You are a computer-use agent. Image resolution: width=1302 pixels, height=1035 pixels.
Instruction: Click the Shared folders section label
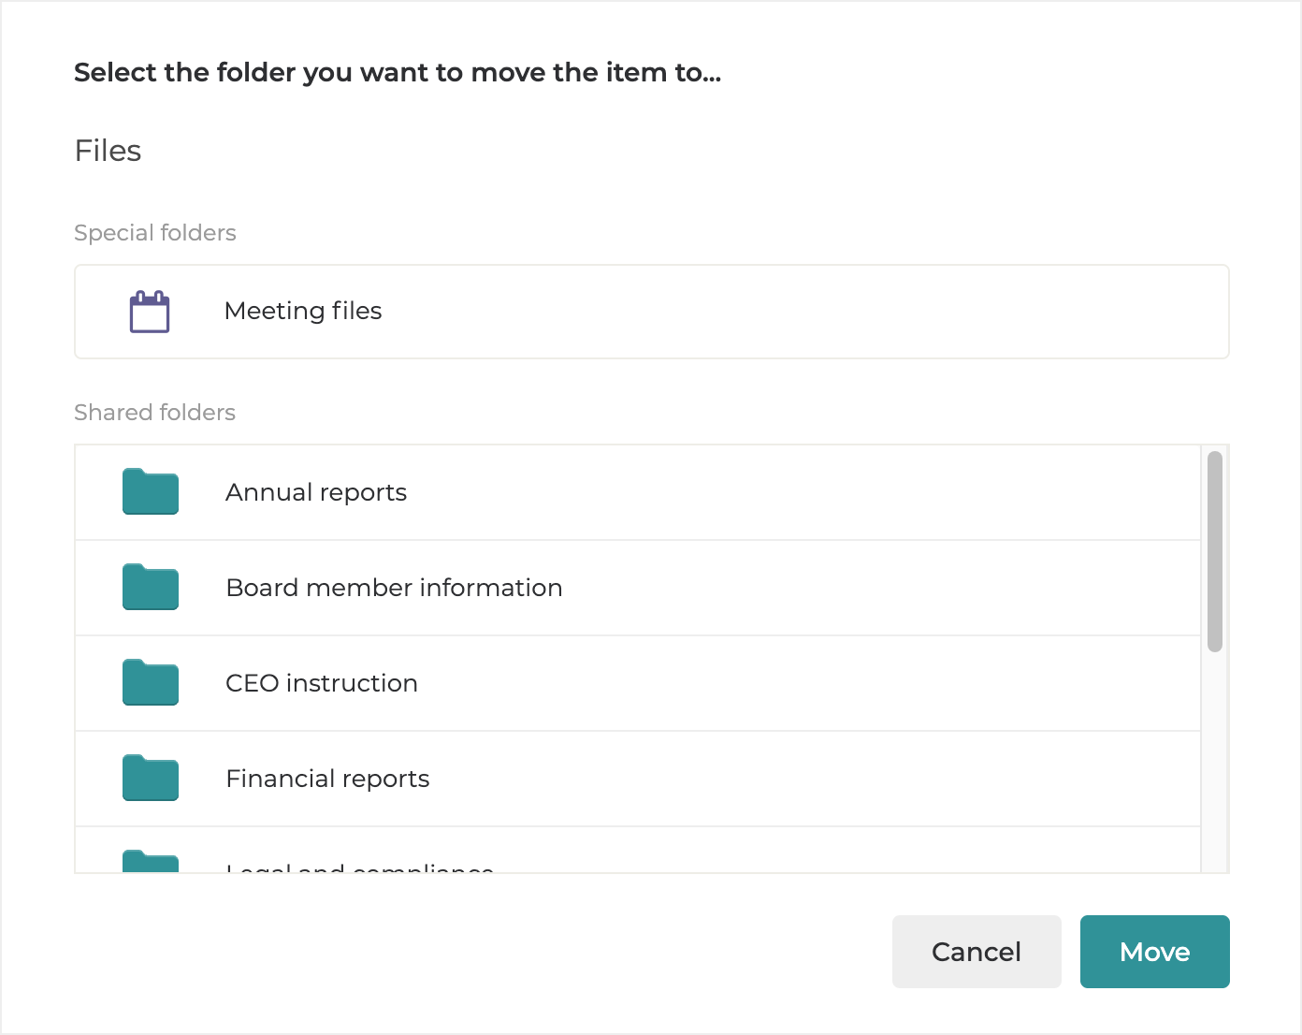click(154, 413)
